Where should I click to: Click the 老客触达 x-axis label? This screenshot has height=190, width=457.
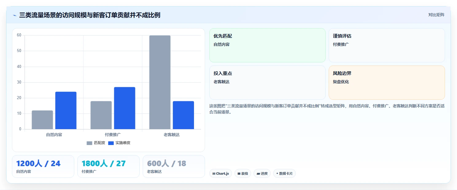[172, 135]
